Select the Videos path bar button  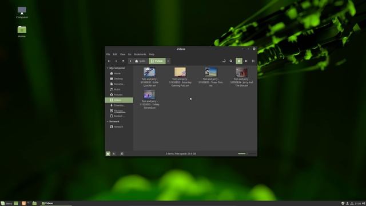(x=157, y=61)
